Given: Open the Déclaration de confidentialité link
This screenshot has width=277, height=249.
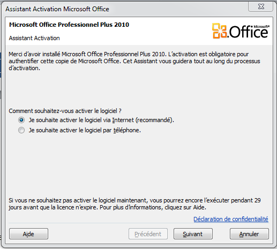Looking at the screenshot, I should [x=231, y=219].
